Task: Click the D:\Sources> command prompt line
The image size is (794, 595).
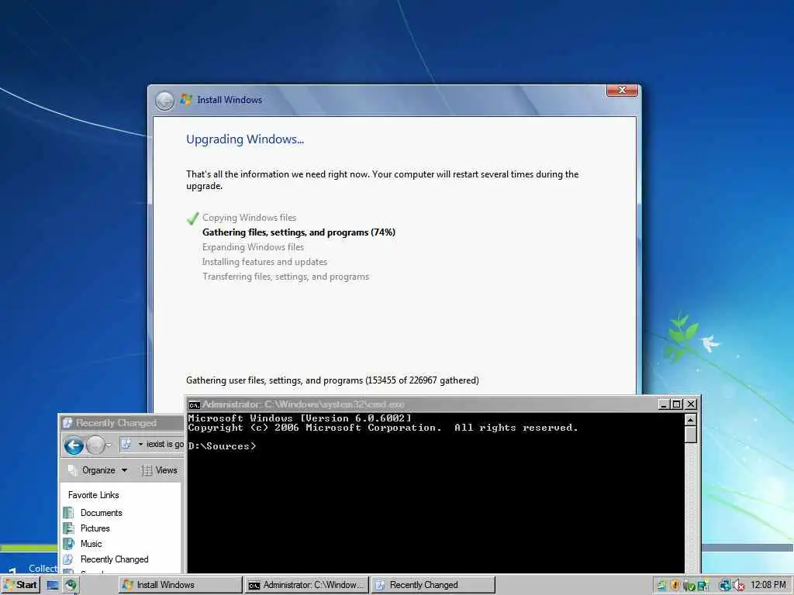Action: coord(222,446)
